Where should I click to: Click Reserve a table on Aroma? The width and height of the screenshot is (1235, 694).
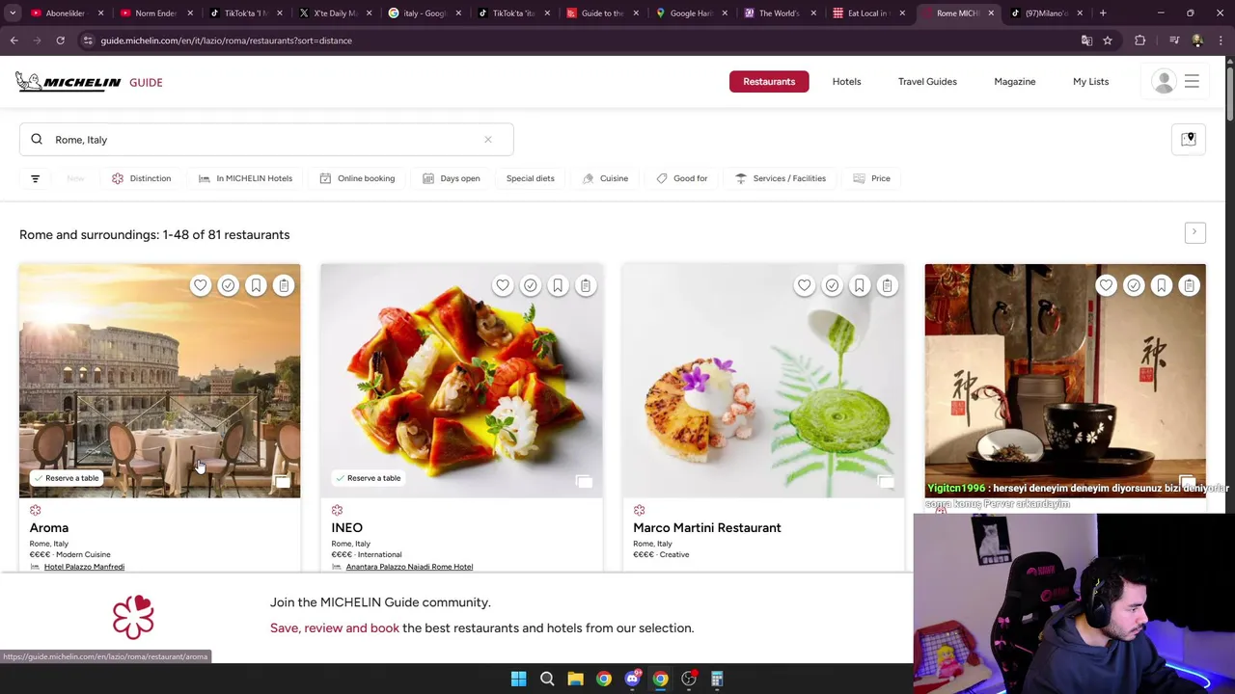66,478
